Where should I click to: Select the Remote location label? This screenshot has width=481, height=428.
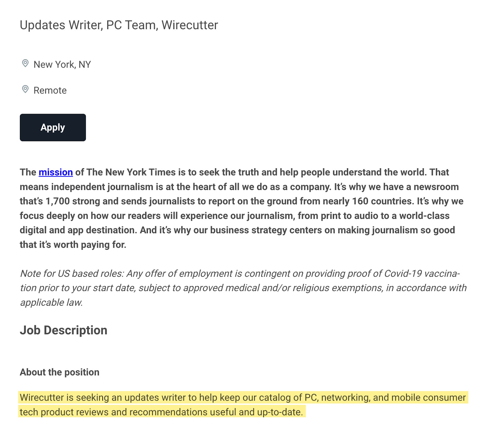click(x=50, y=90)
